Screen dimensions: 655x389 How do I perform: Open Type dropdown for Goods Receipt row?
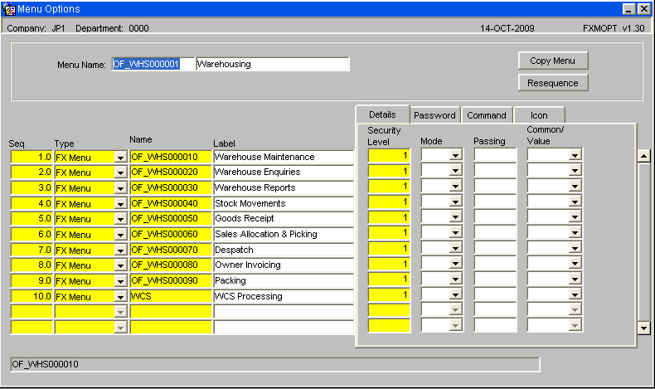coord(120,219)
